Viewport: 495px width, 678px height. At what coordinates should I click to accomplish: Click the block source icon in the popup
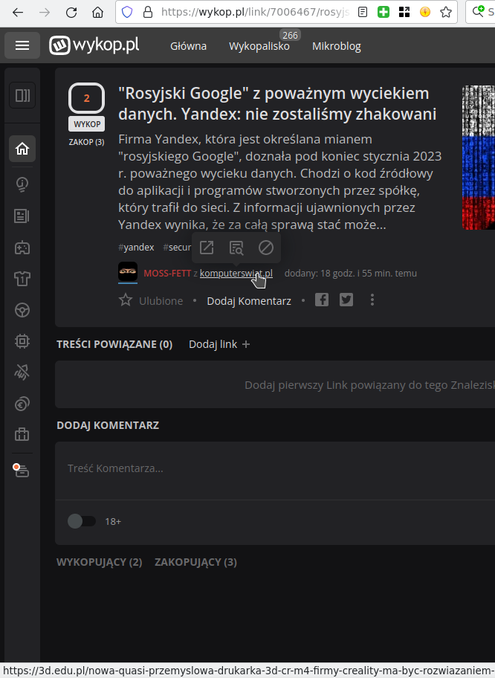(266, 248)
